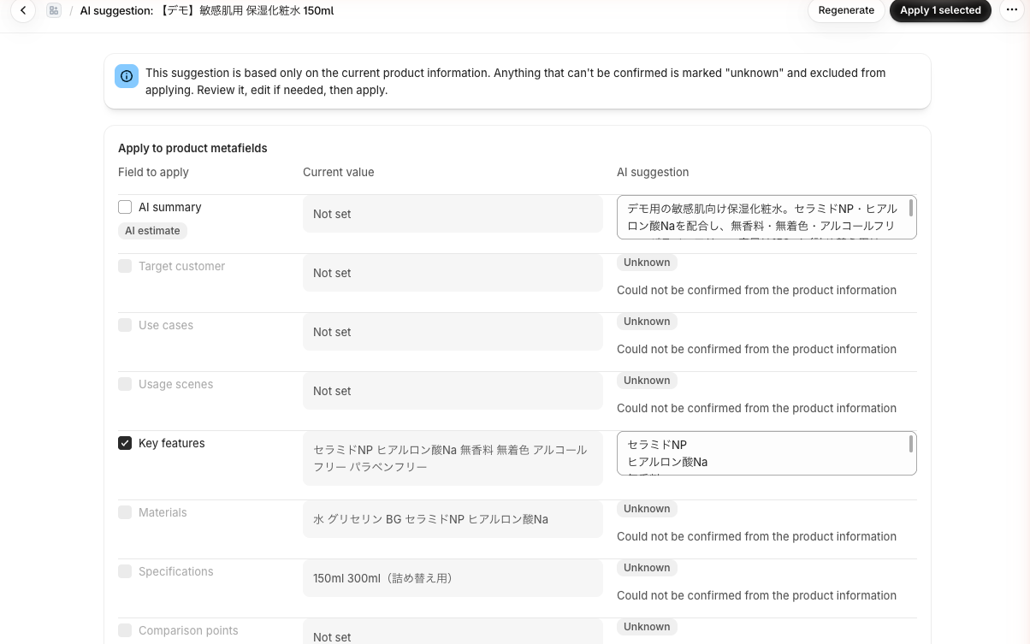Click the Comparison points current value 'Not set'
The height and width of the screenshot is (644, 1030).
[453, 631]
